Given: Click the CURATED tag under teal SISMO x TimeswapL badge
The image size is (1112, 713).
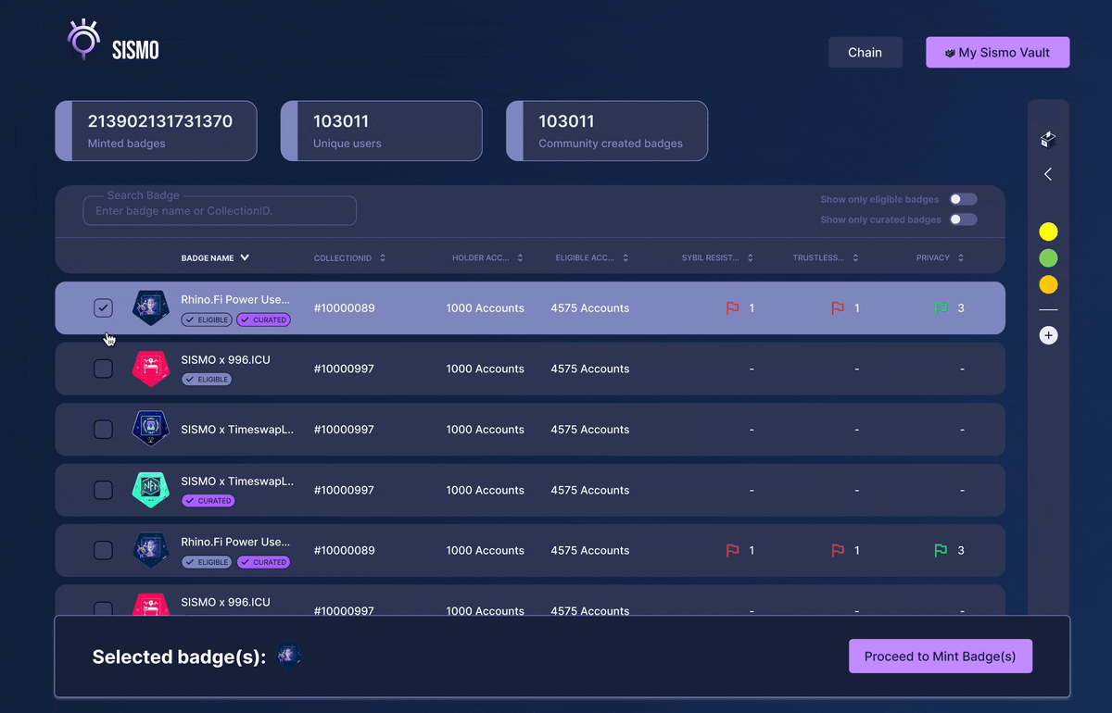Looking at the screenshot, I should pyautogui.click(x=208, y=501).
